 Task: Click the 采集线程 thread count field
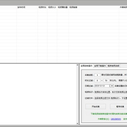[x=97, y=75]
